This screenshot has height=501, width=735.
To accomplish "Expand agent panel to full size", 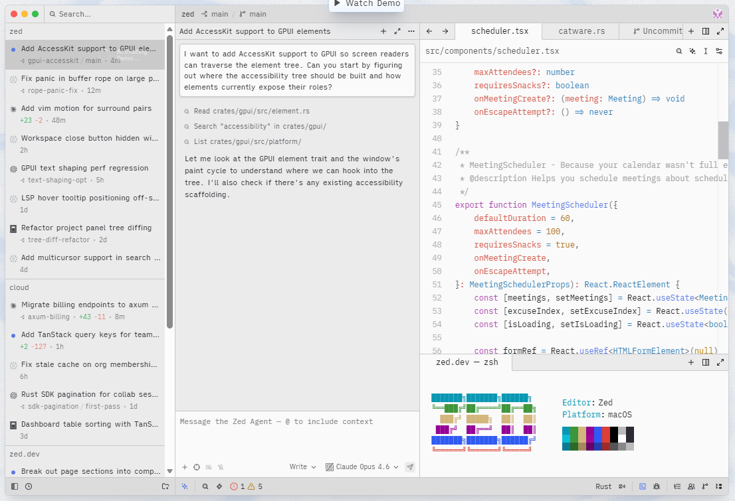I will [x=397, y=31].
